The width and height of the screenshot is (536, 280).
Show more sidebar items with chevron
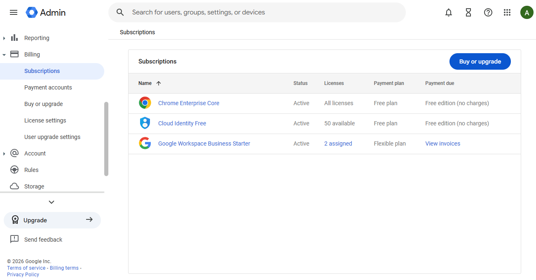pyautogui.click(x=51, y=202)
